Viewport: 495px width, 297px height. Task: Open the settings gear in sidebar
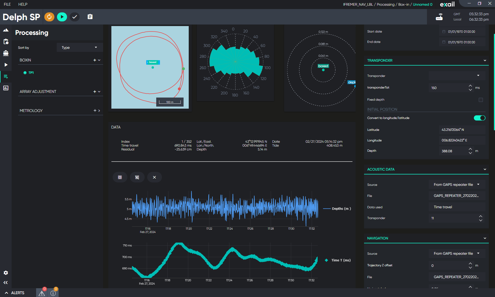pyautogui.click(x=6, y=273)
